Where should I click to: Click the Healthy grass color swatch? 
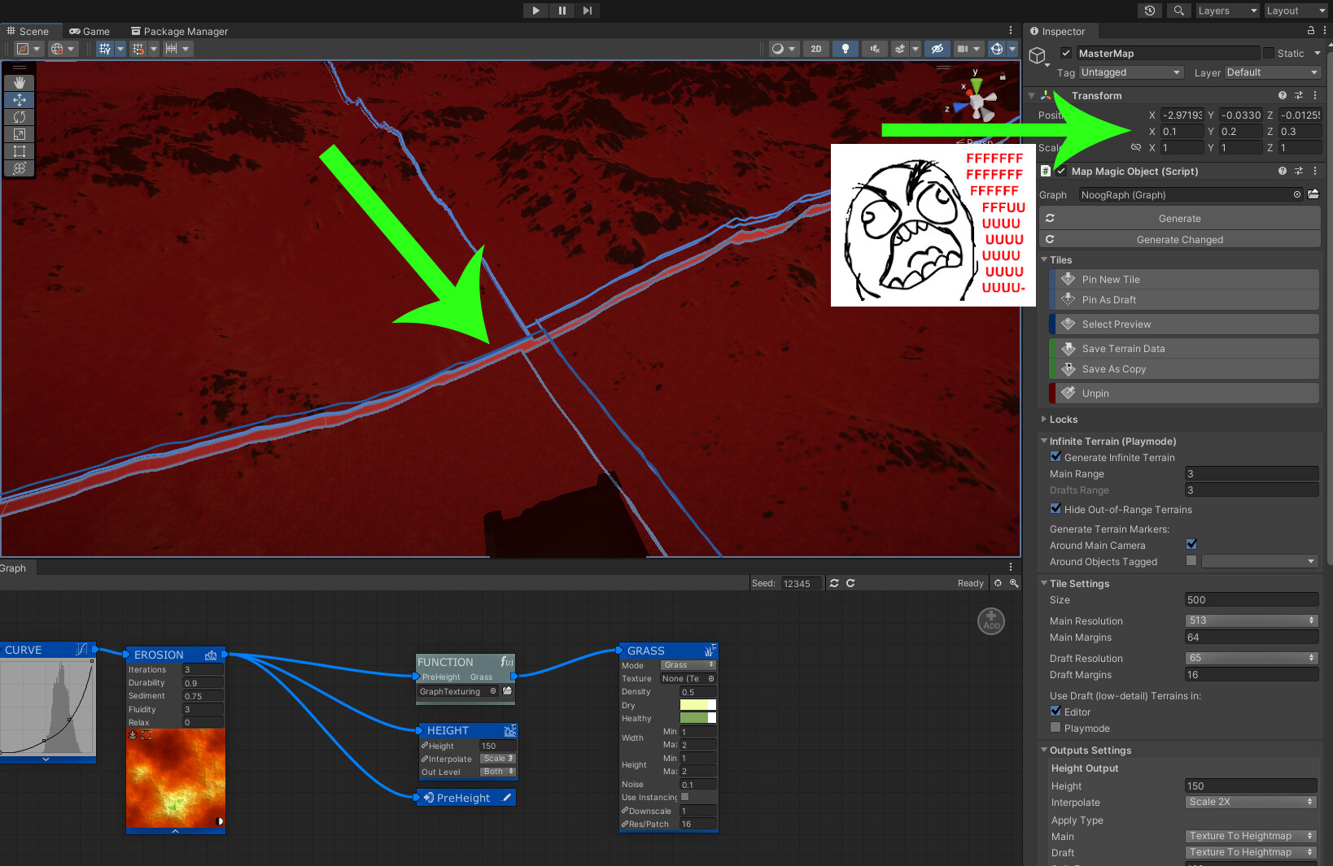697,718
